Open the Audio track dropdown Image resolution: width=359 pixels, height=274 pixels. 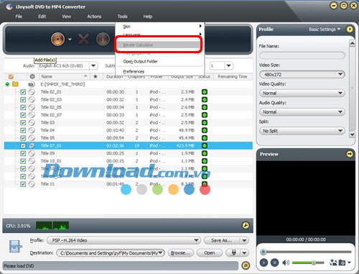tap(93, 65)
